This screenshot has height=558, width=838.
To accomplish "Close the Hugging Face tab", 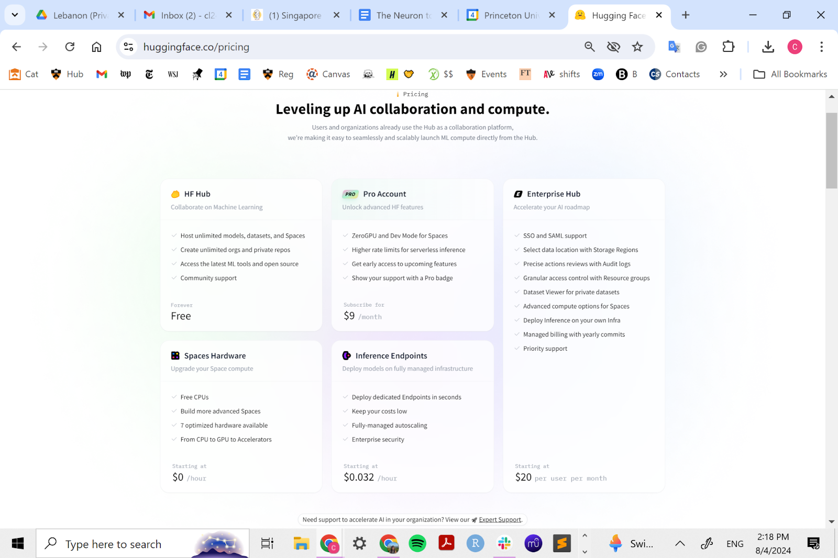I will point(659,15).
